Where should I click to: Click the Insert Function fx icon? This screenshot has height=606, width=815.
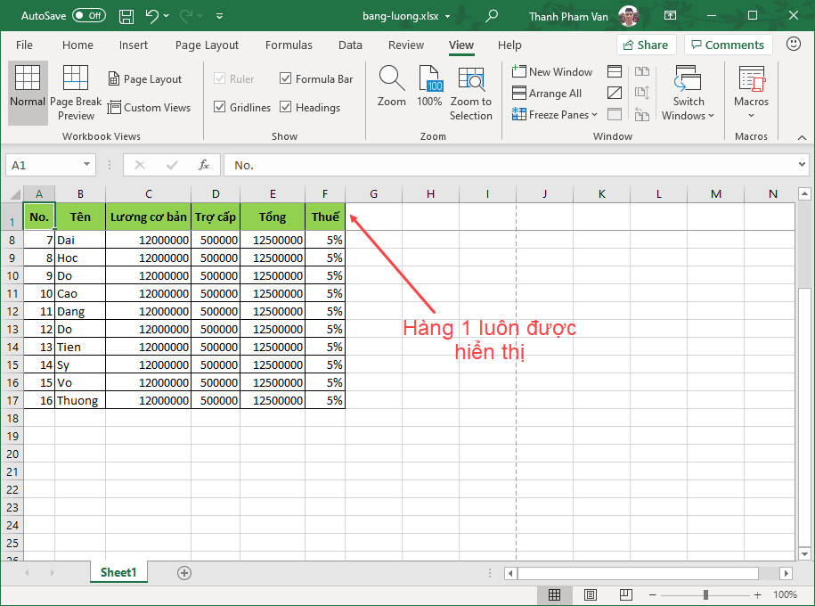(x=204, y=166)
